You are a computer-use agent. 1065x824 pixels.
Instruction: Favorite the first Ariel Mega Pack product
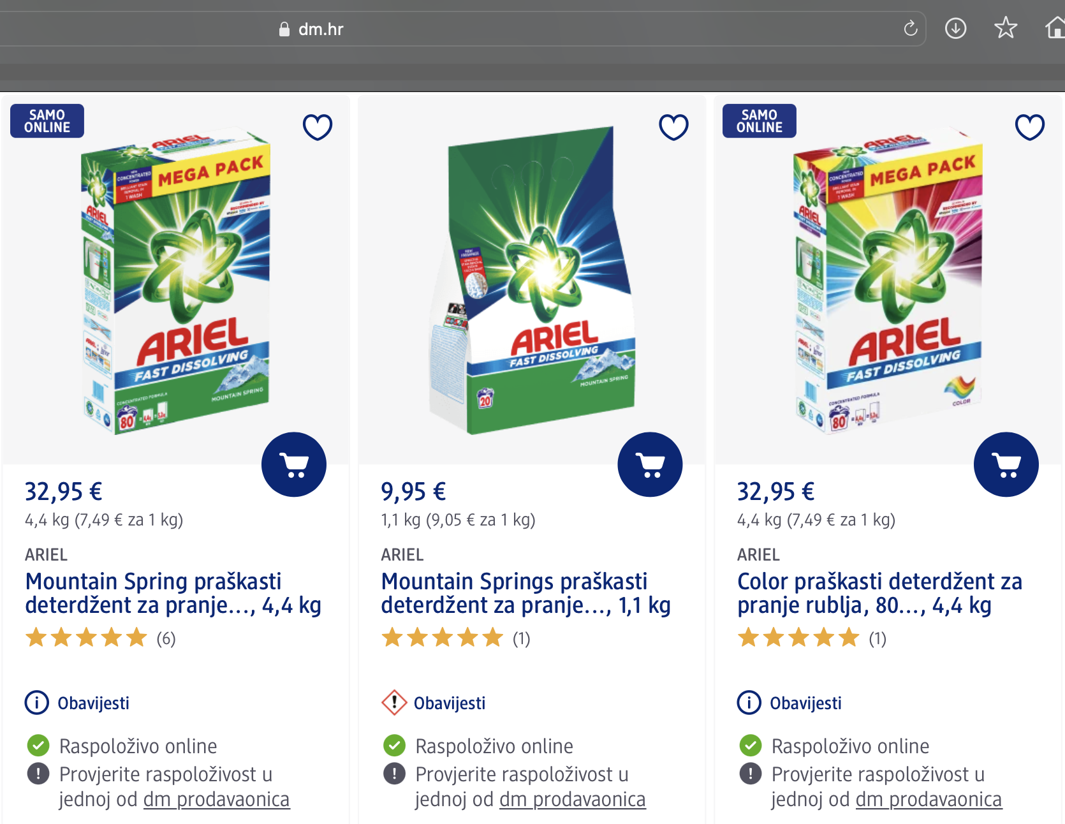pos(318,127)
